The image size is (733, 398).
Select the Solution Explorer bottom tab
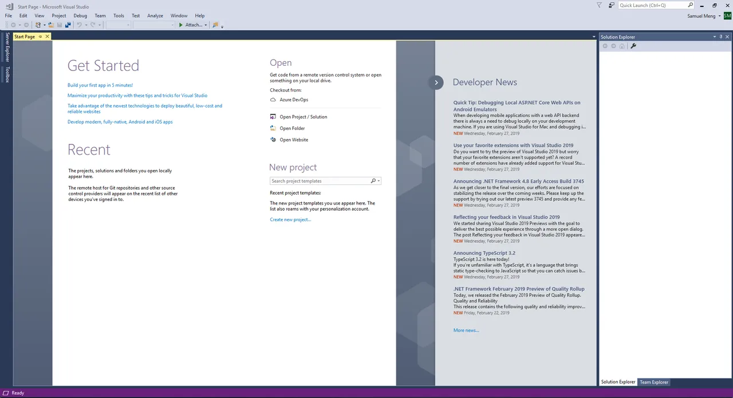tap(618, 382)
